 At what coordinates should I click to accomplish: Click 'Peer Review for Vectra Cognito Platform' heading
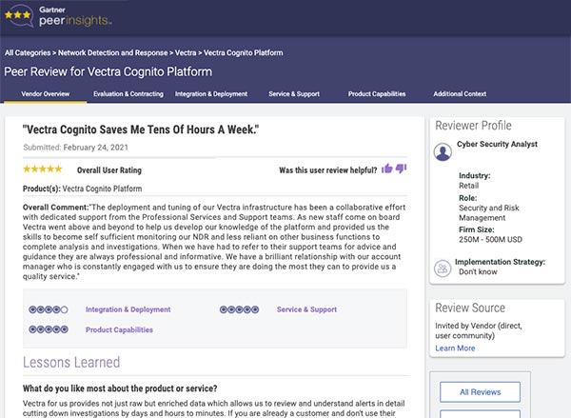coord(108,71)
